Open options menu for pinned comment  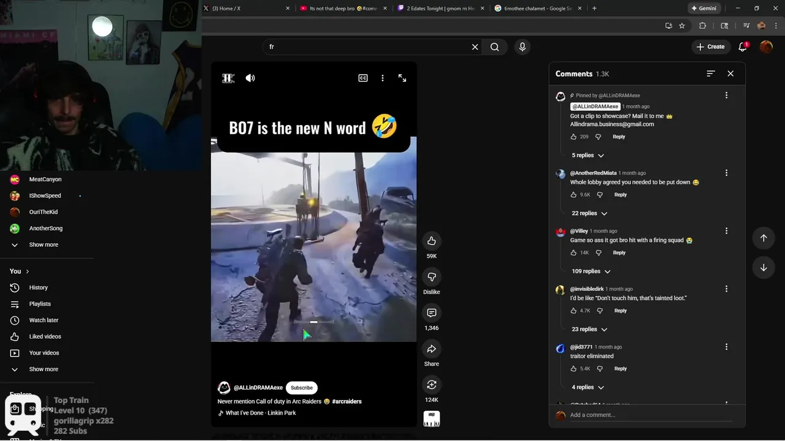pyautogui.click(x=726, y=96)
